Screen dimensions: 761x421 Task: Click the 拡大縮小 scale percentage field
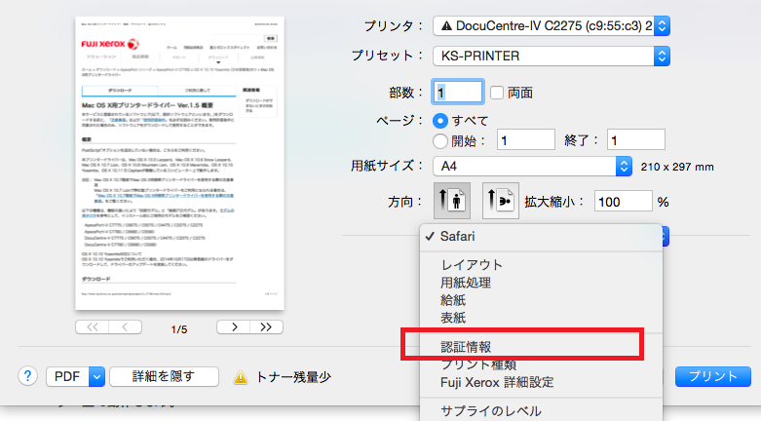point(623,202)
